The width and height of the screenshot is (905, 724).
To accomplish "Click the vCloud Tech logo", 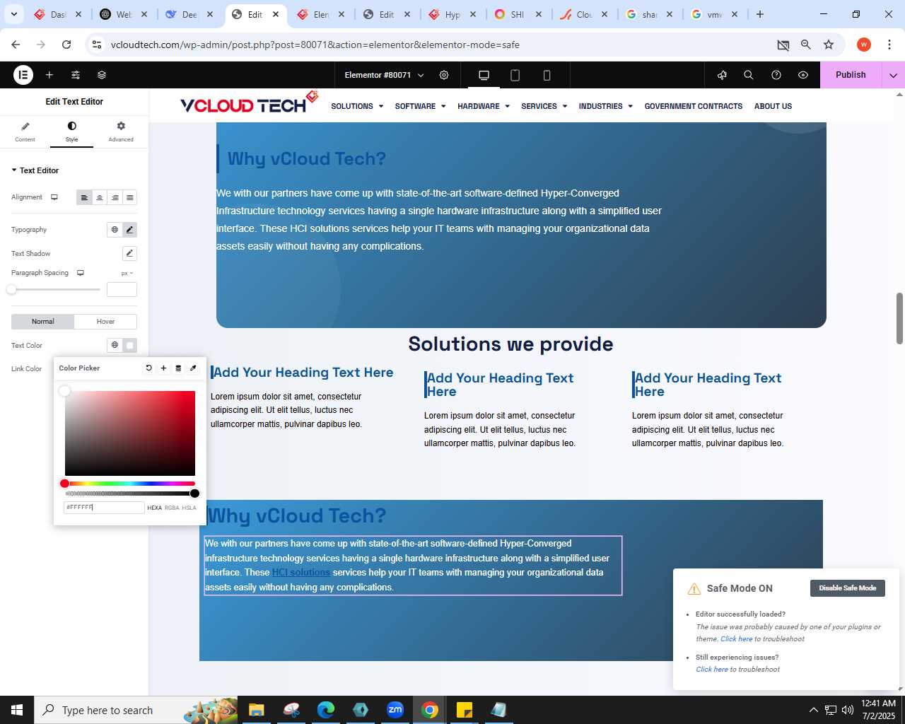I will tap(249, 103).
